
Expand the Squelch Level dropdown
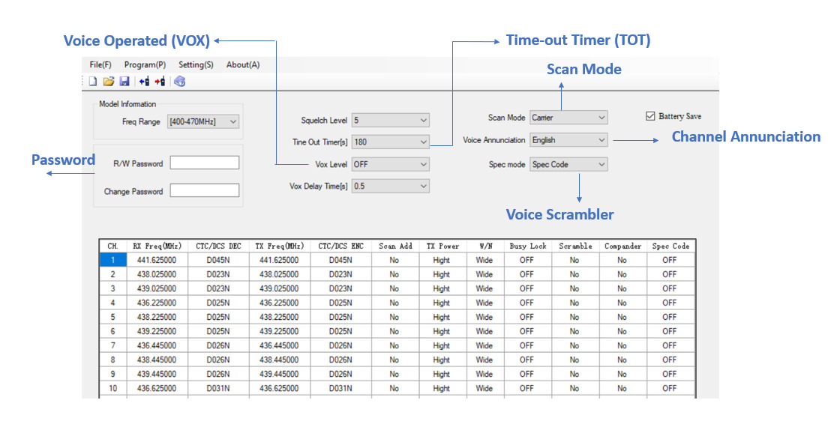[x=390, y=120]
